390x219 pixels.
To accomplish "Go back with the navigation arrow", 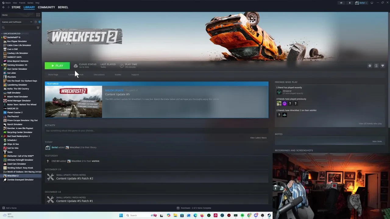I will [x=3, y=7].
